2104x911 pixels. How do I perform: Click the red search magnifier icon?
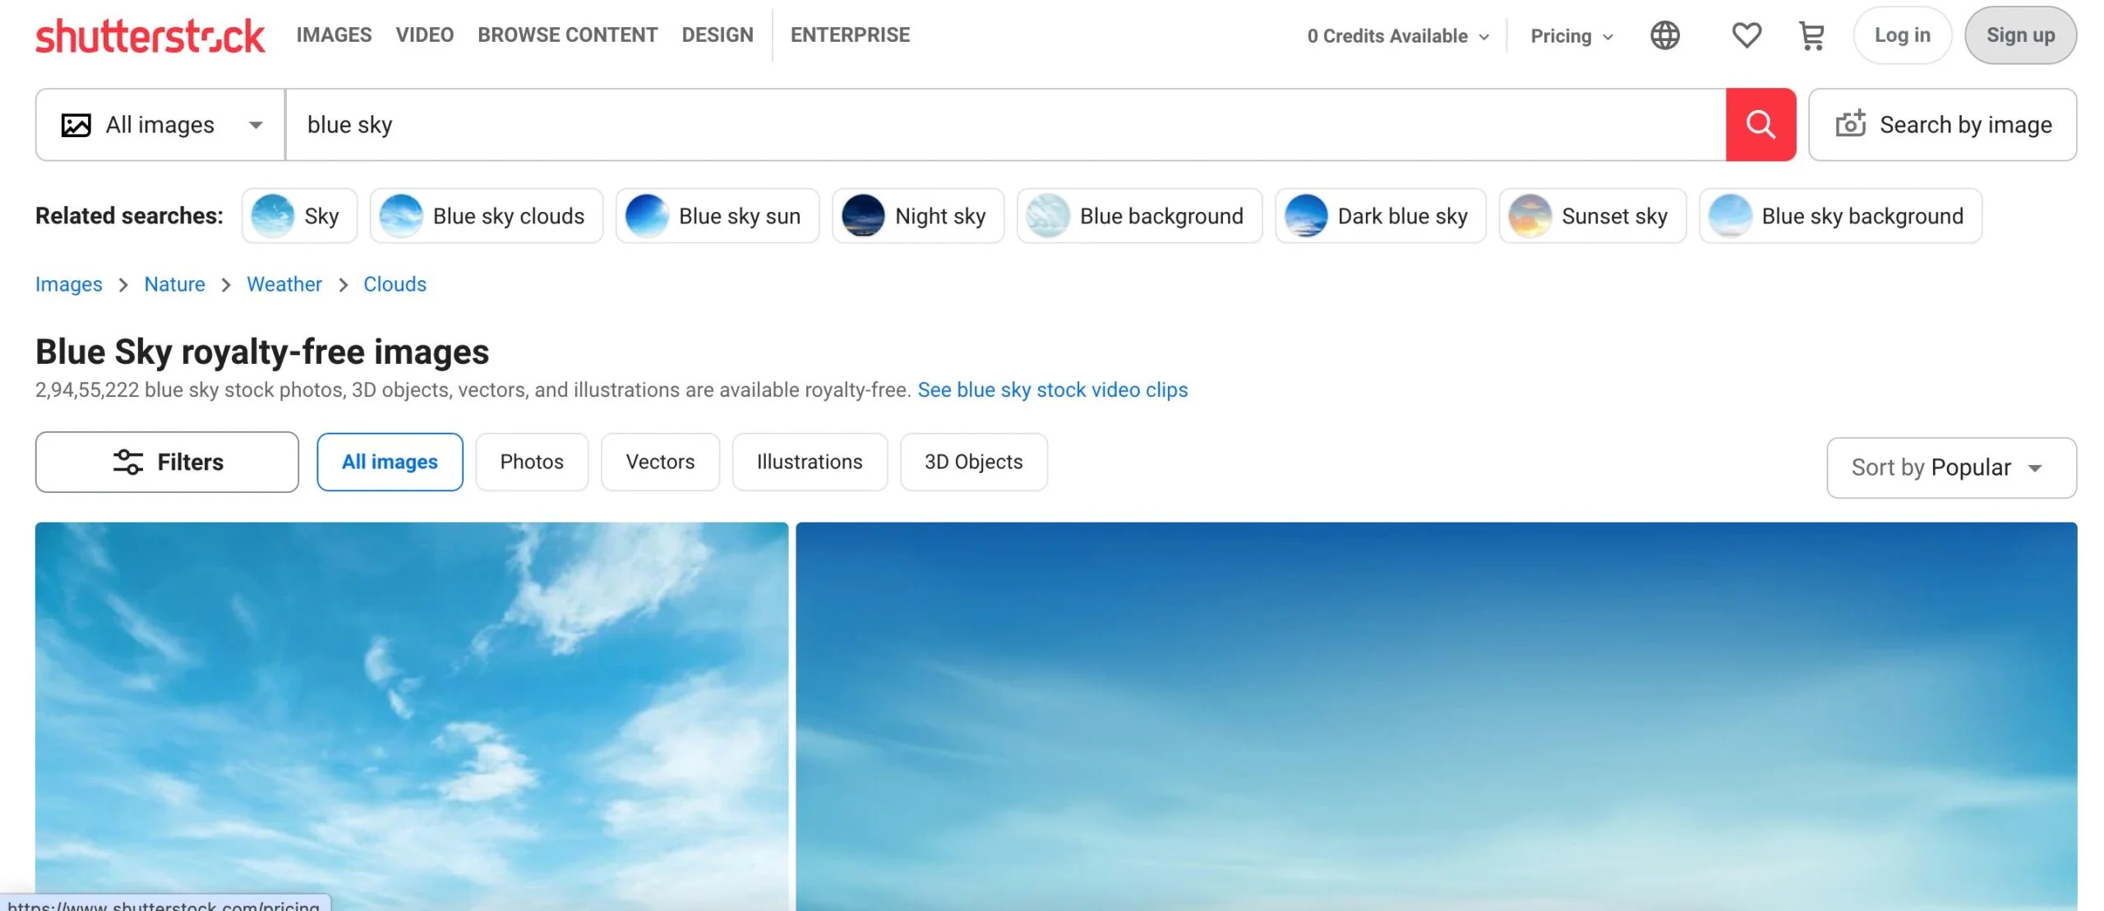click(1760, 124)
